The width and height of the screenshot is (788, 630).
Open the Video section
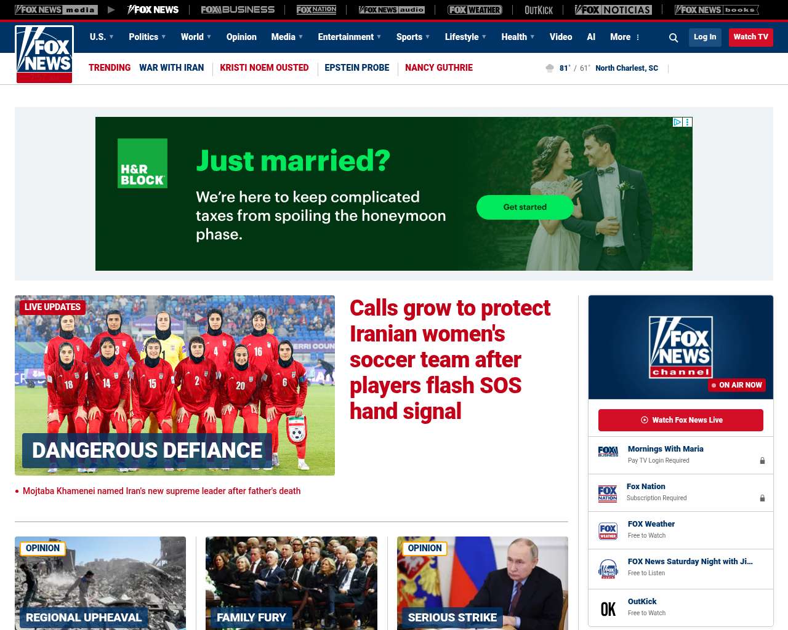561,37
